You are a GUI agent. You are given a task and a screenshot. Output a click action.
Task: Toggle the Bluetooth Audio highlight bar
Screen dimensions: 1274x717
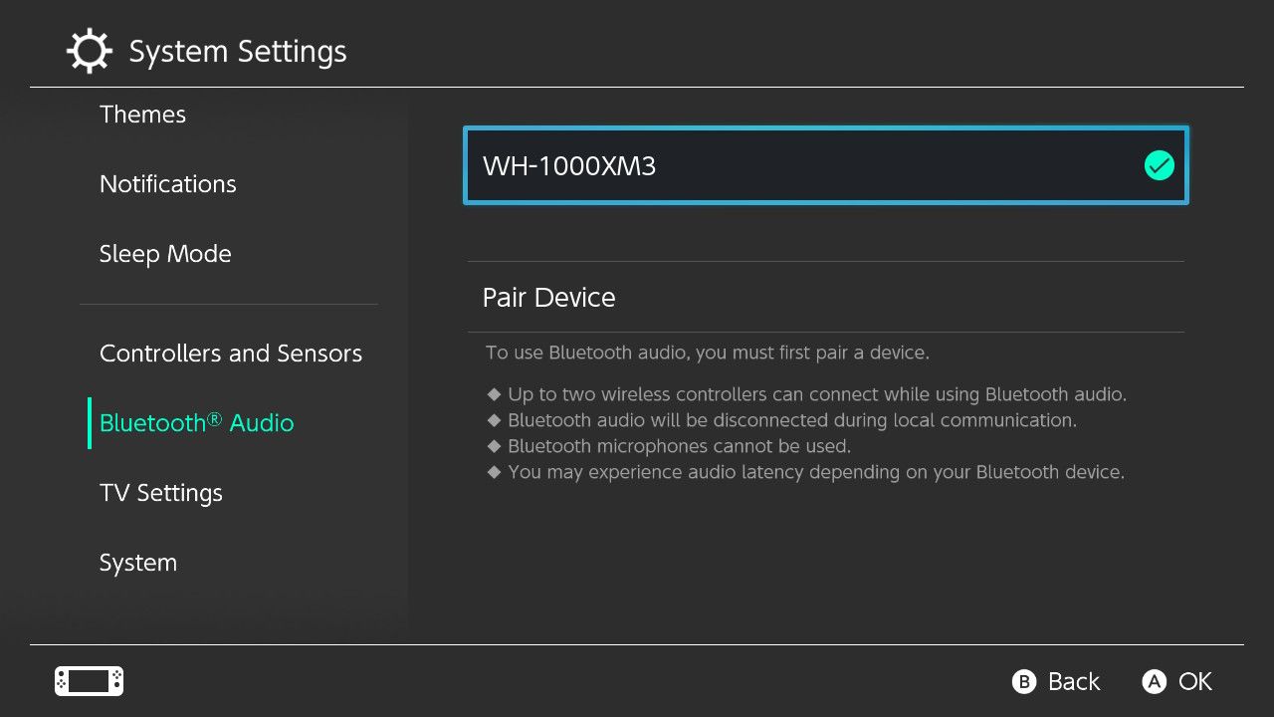coord(91,422)
